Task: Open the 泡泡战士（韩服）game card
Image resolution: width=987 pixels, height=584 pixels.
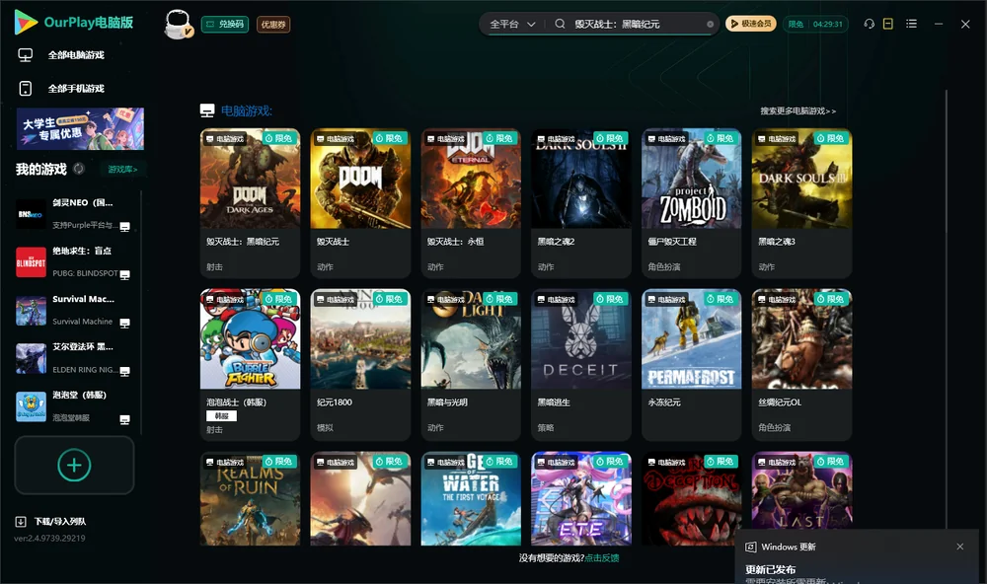Action: pyautogui.click(x=250, y=364)
